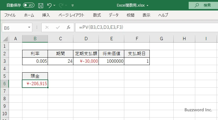Open the 表示 tab
The width and height of the screenshot is (218, 120).
click(146, 15)
